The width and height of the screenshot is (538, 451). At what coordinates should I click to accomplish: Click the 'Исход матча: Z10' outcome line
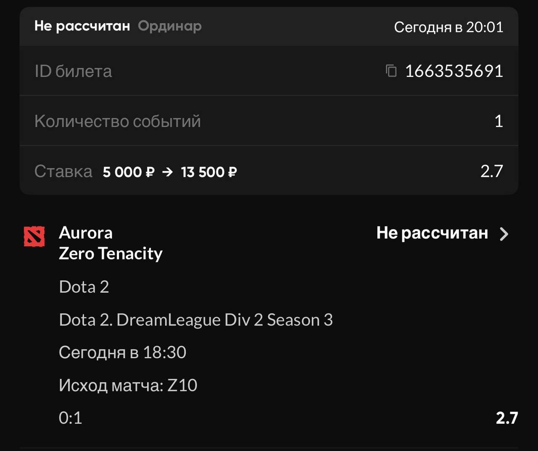(x=128, y=385)
